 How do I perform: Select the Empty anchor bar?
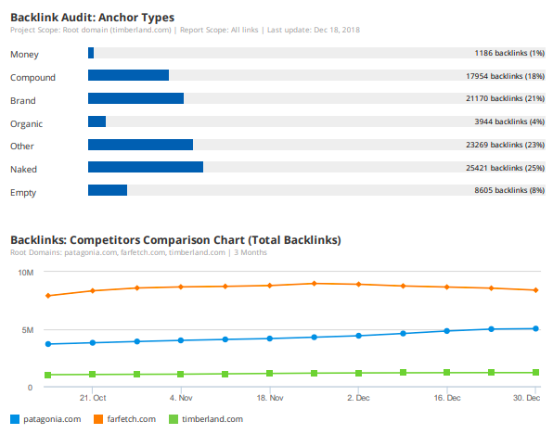point(108,190)
